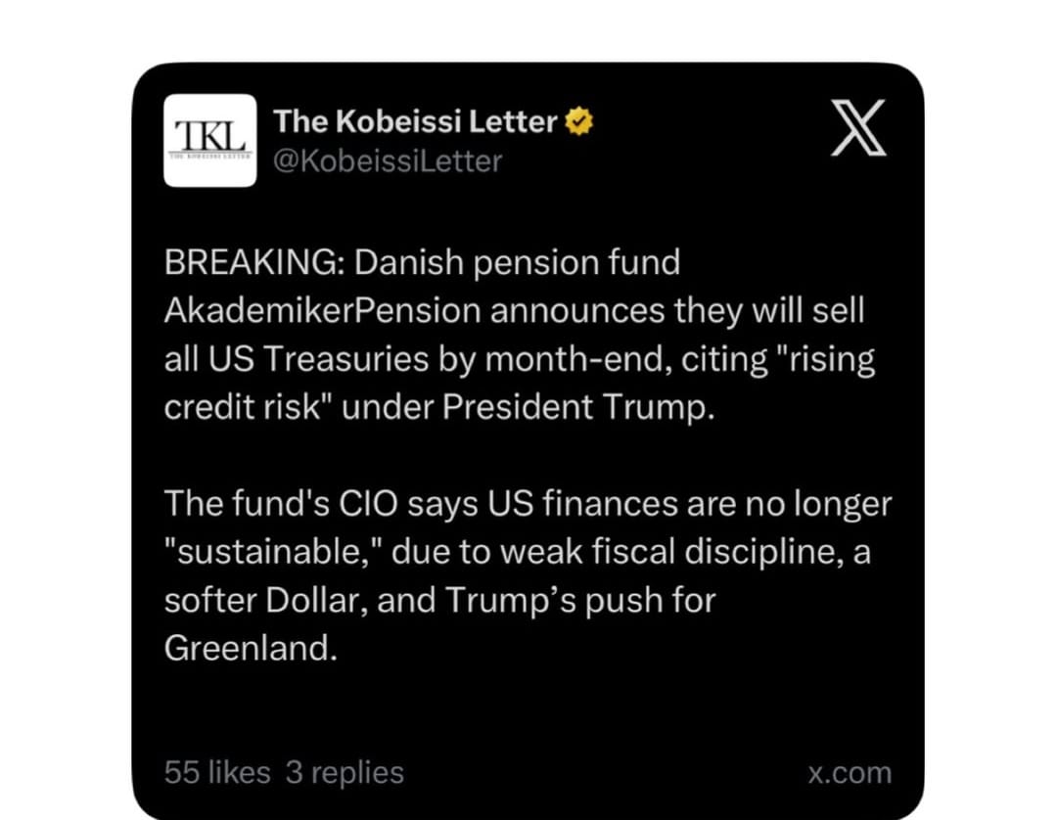This screenshot has height=820, width=1057.
Task: Click the words US Treasuries
Action: 318,358
